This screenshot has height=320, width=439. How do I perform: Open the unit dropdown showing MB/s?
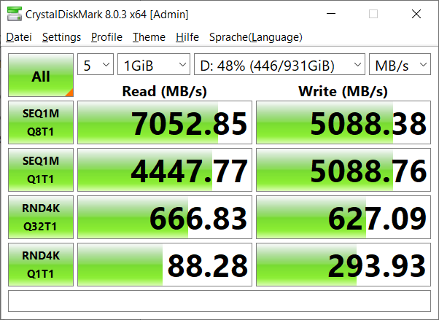tap(400, 64)
